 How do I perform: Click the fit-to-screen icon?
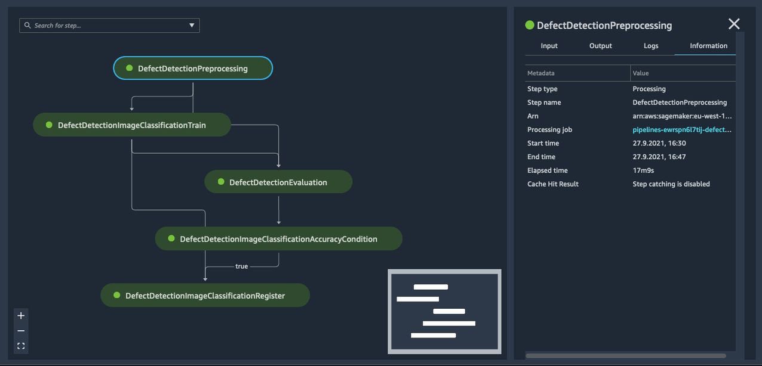21,346
